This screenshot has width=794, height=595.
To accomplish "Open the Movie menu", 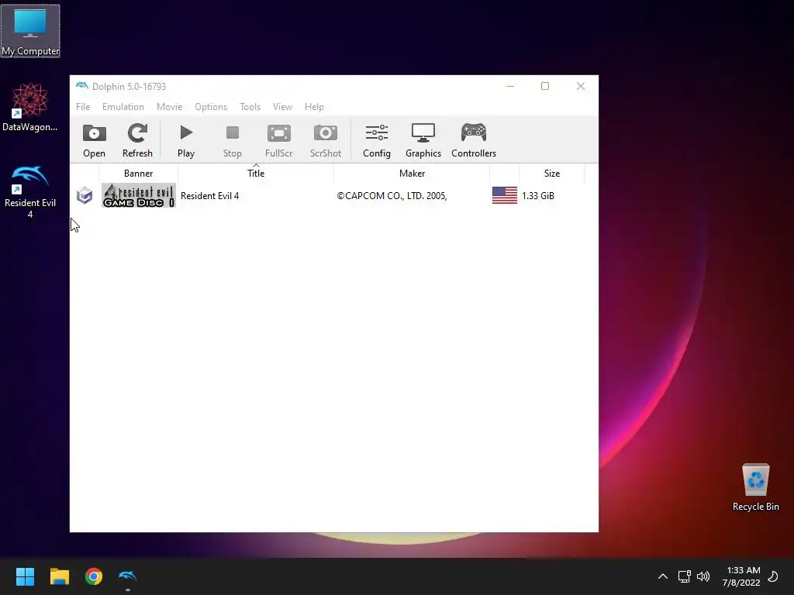I will (169, 107).
